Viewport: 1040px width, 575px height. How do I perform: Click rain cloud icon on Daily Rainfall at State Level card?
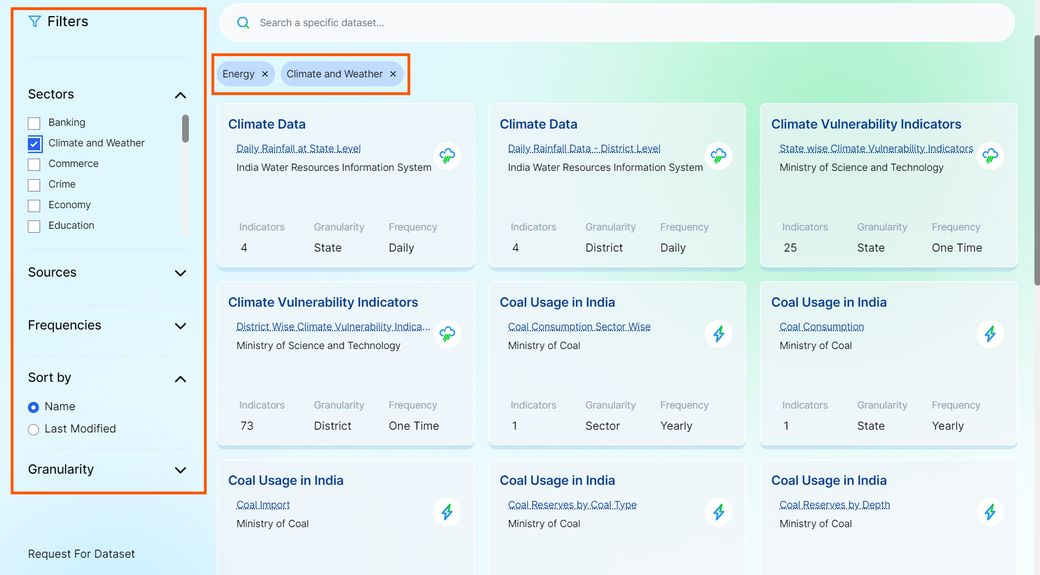click(447, 156)
